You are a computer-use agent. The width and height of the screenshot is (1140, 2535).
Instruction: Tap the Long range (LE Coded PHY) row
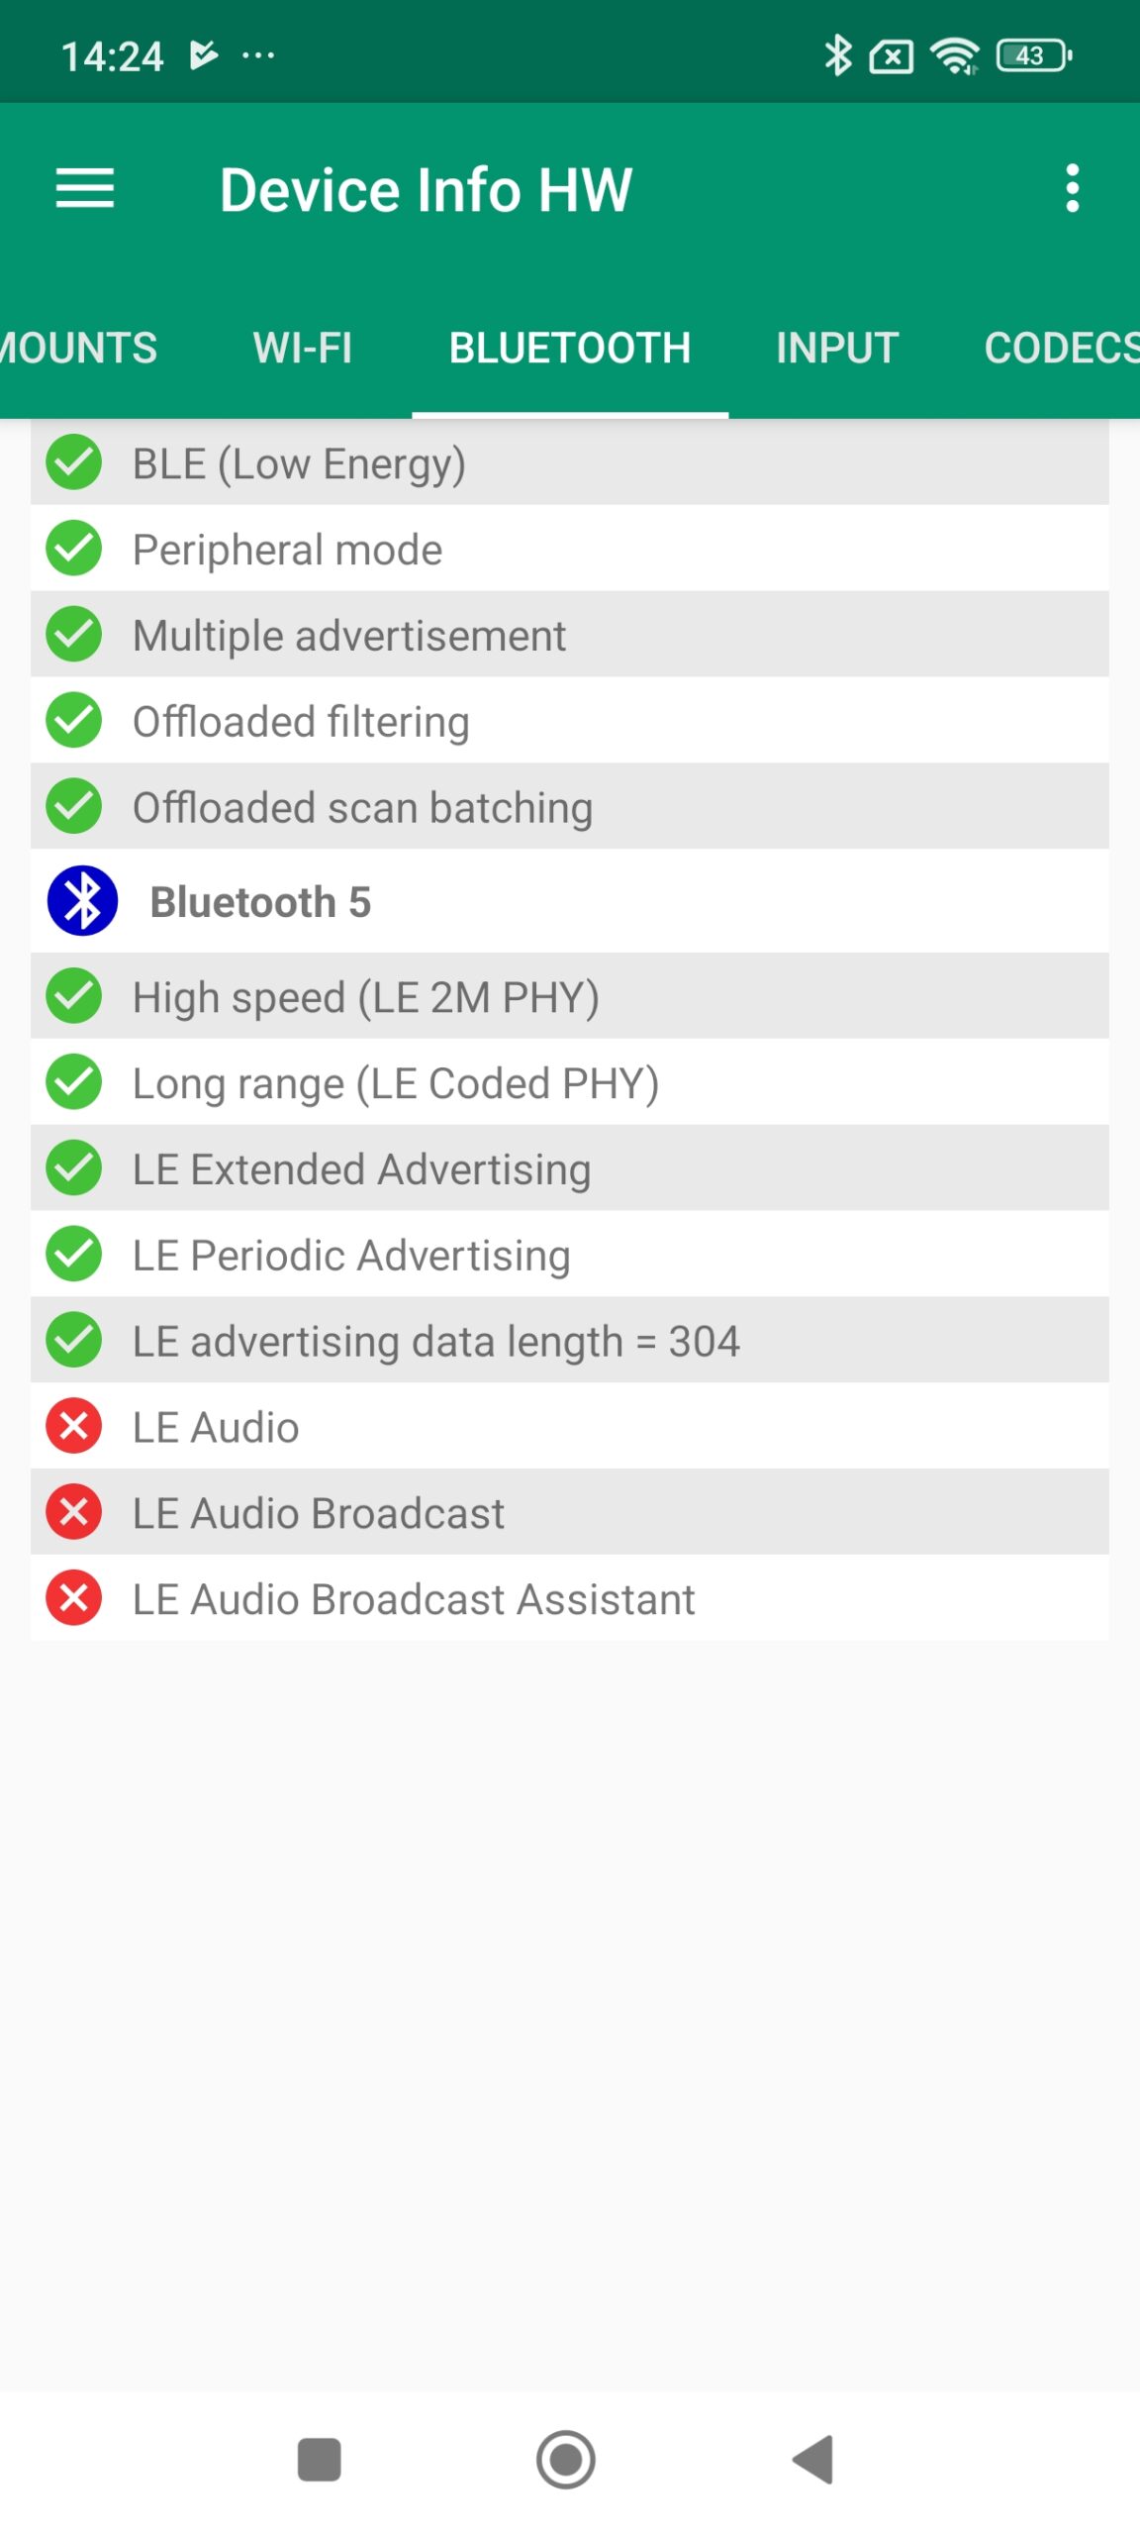click(570, 1082)
